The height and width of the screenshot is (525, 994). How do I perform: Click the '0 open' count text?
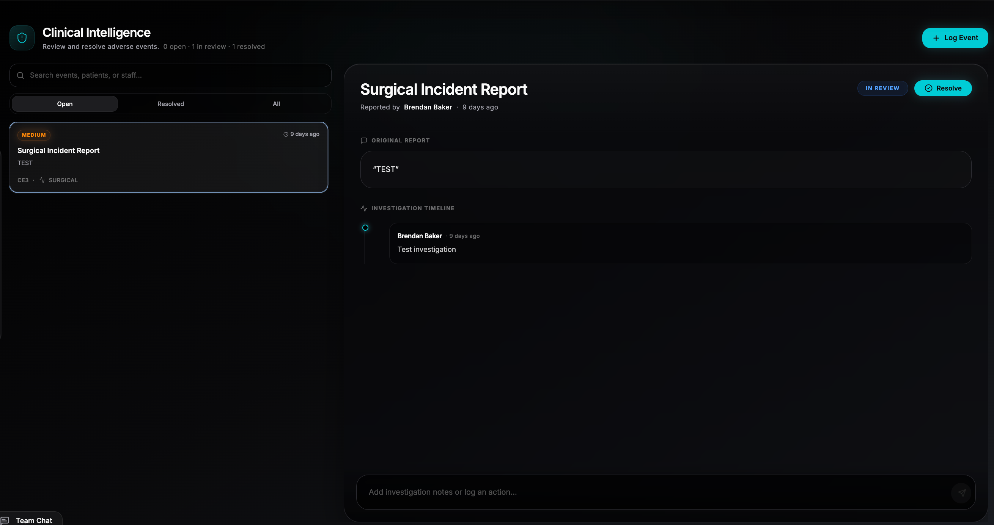175,47
